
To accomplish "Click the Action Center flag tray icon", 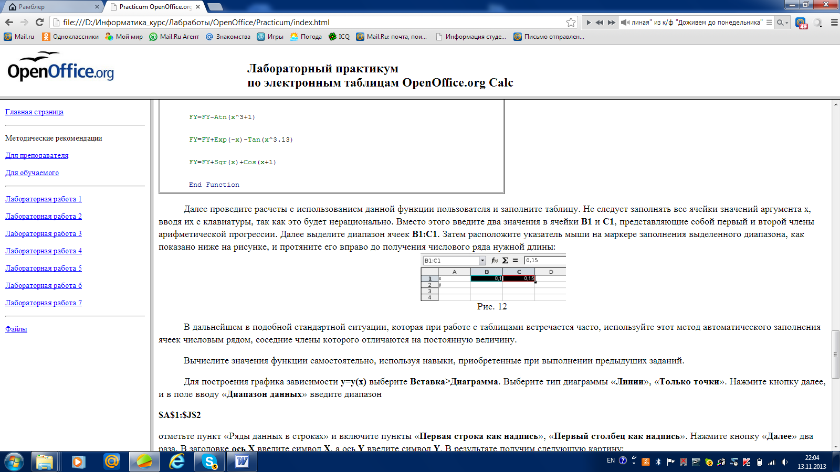I will [671, 462].
